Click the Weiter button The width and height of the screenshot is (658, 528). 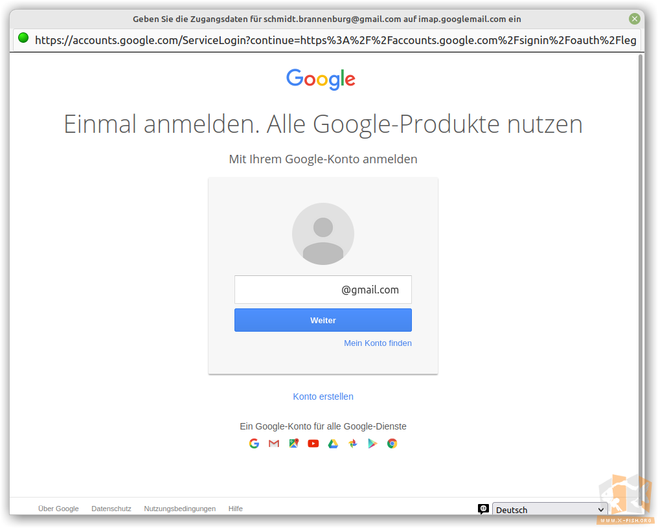click(x=323, y=320)
